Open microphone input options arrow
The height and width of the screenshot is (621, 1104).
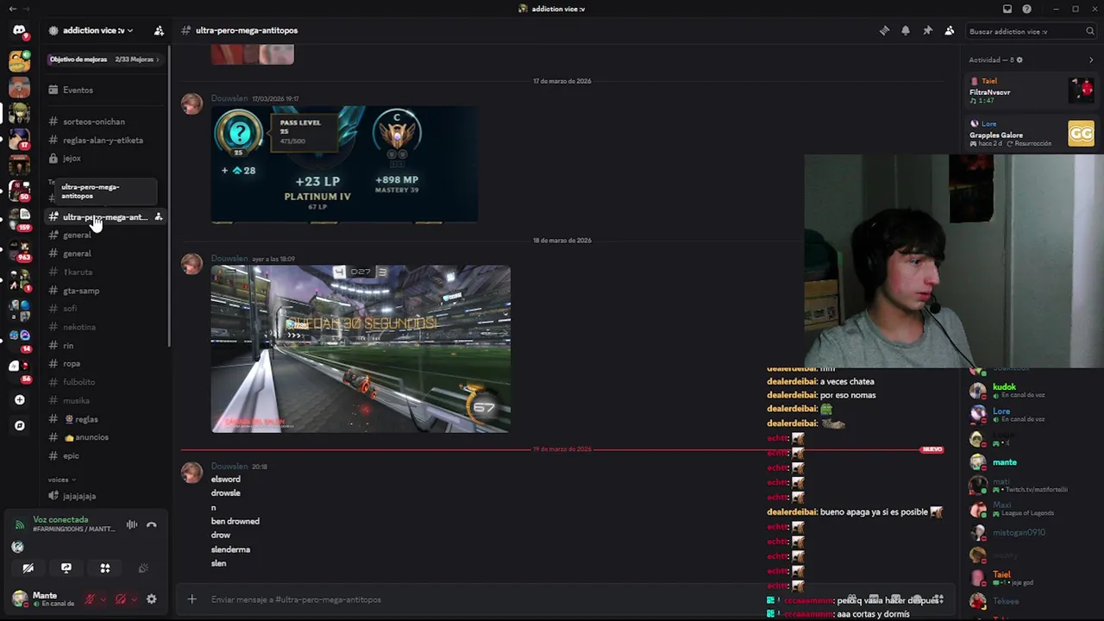coord(103,599)
